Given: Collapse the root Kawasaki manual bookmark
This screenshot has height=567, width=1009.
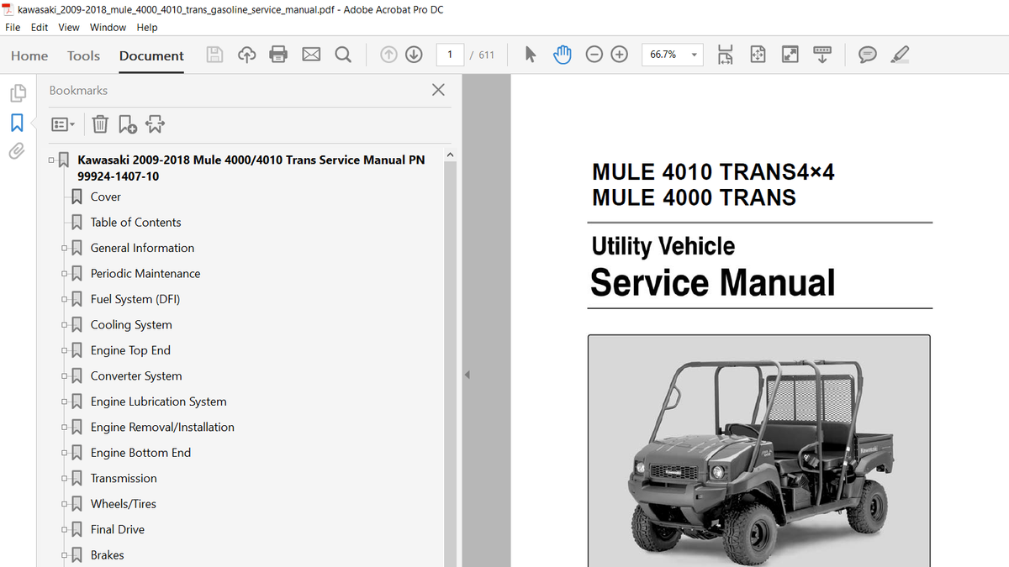Looking at the screenshot, I should 51,160.
